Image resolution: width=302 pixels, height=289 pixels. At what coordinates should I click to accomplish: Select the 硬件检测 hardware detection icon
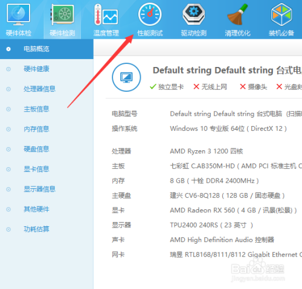pos(62,14)
